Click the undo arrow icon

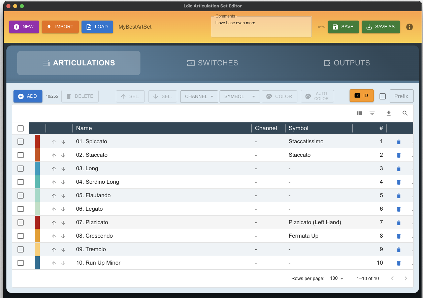[x=321, y=27]
